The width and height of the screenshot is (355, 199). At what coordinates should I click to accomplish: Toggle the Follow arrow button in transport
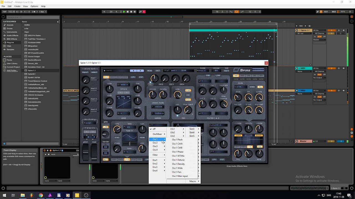tap(104, 12)
